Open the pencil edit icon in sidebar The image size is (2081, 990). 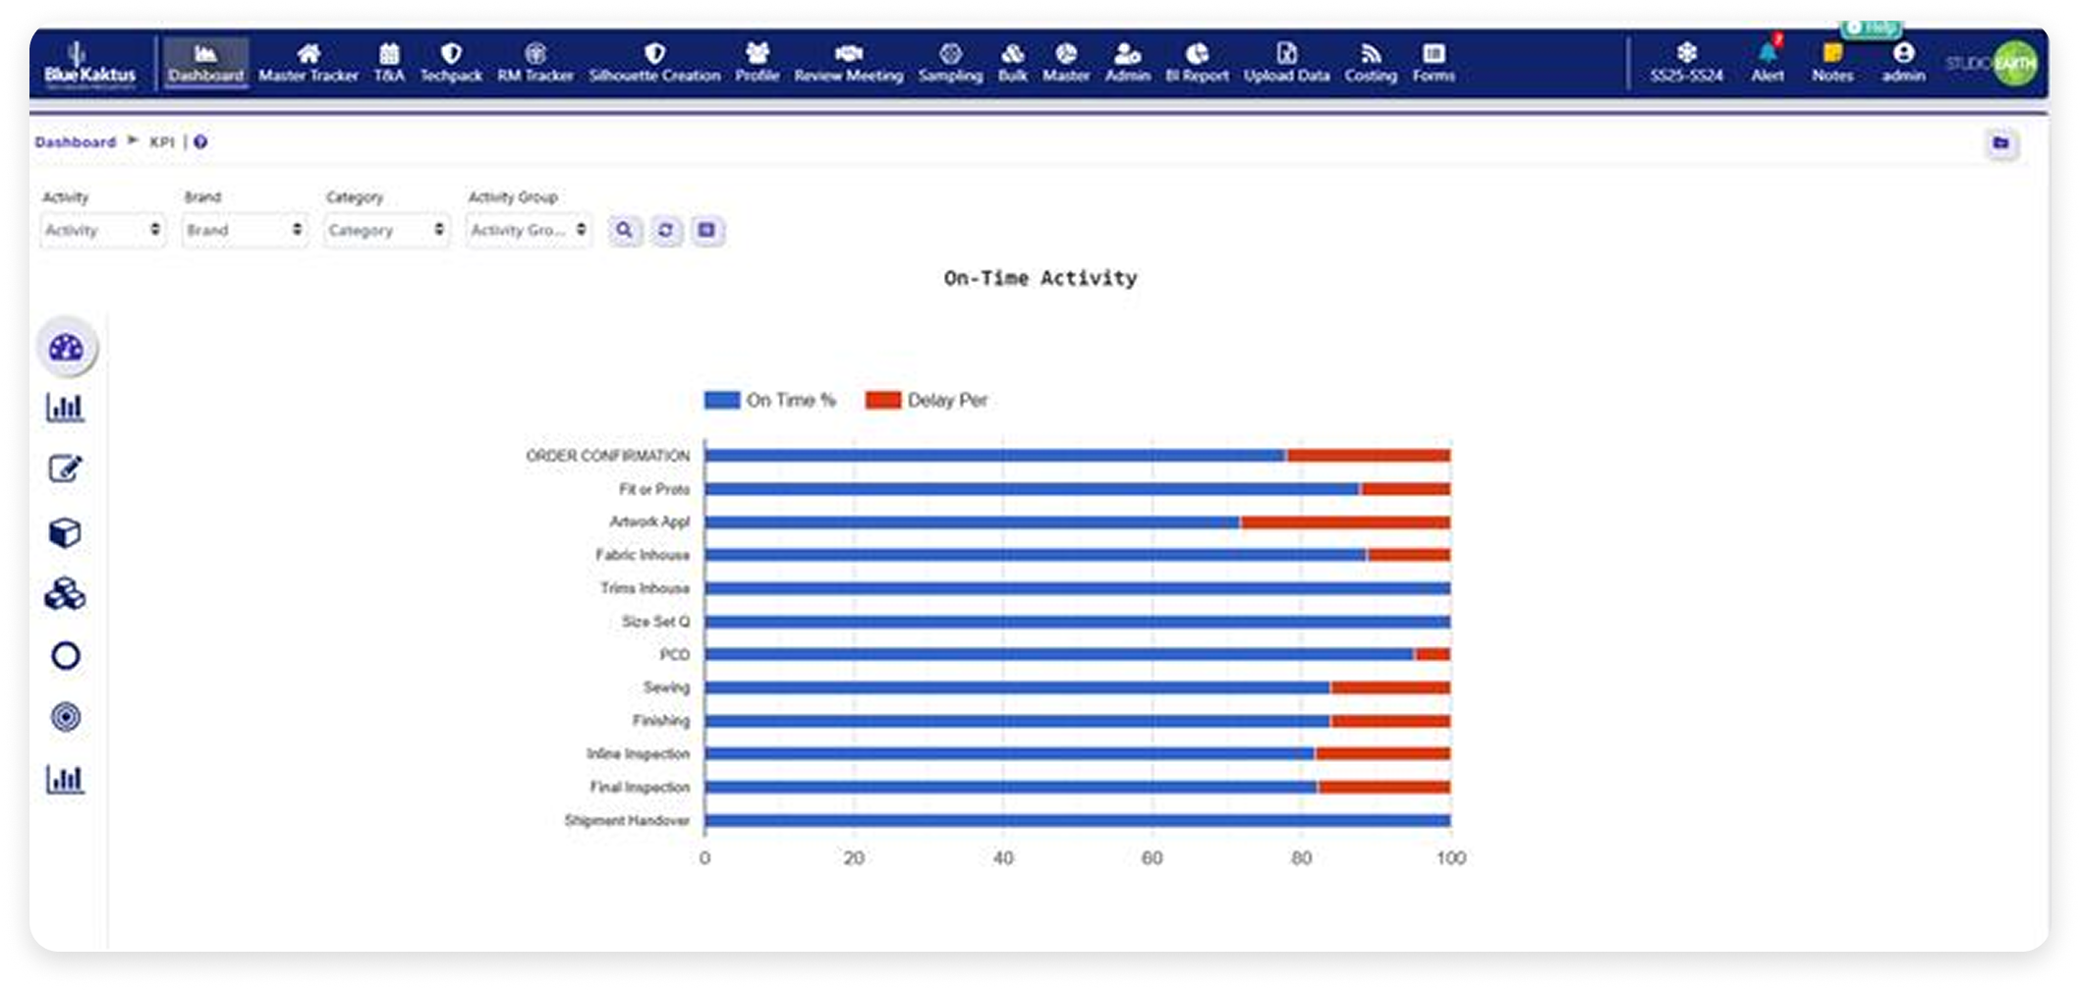pyautogui.click(x=66, y=469)
